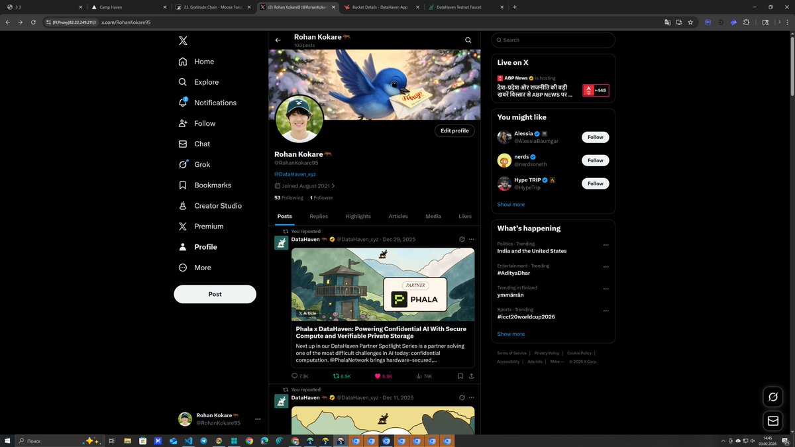Expand More in the footer links
Viewport: 795px width, 447px height.
coord(556,362)
